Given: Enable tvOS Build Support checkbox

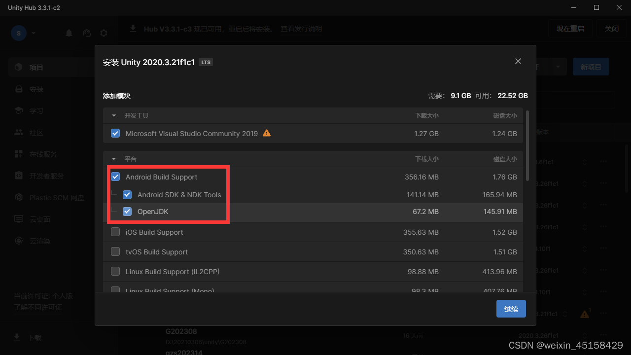Looking at the screenshot, I should coord(115,251).
